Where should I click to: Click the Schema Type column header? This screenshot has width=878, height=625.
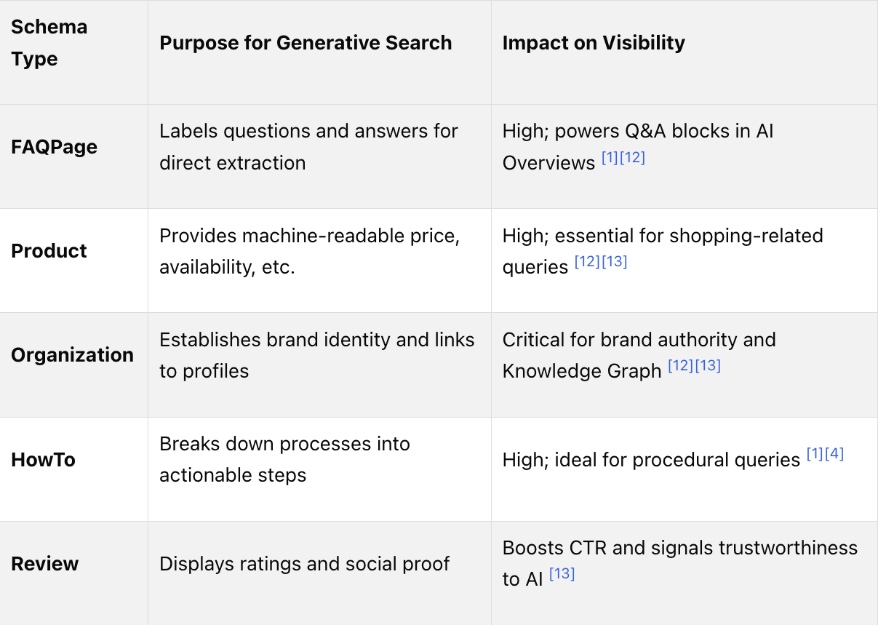[49, 42]
